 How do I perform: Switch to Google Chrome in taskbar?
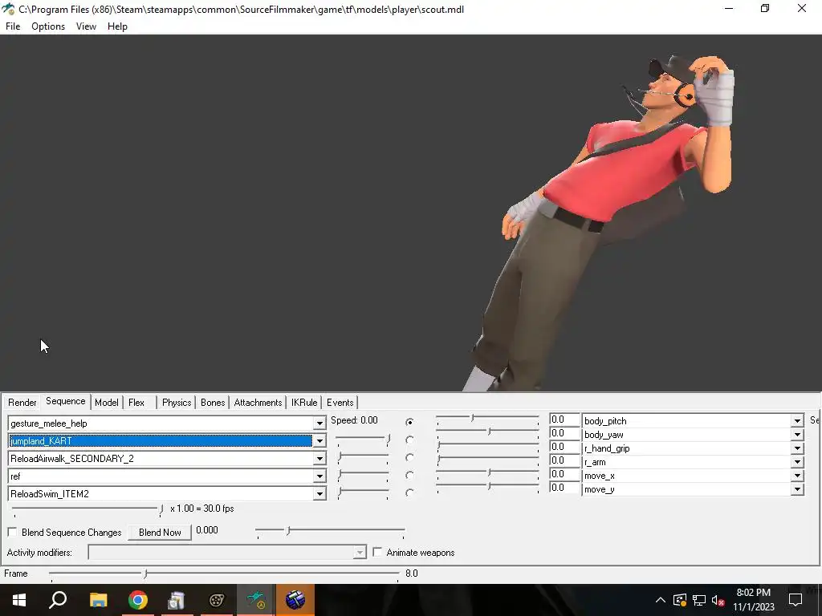coord(138,600)
